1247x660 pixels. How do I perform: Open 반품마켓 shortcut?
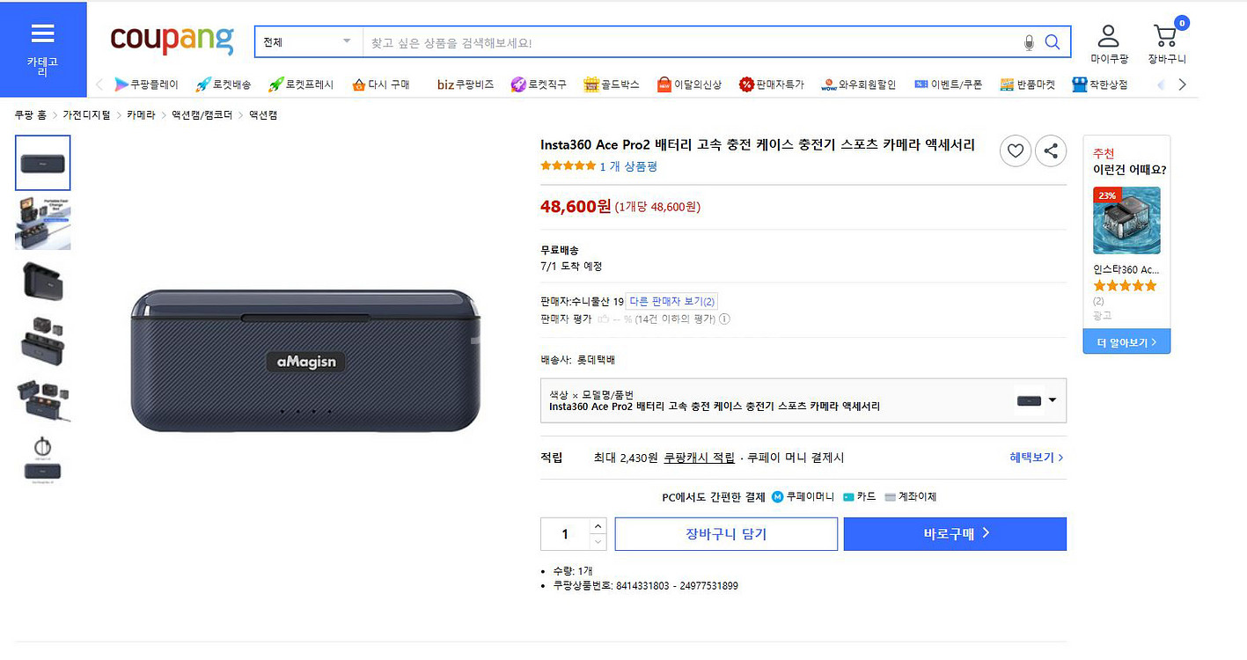click(x=1027, y=84)
